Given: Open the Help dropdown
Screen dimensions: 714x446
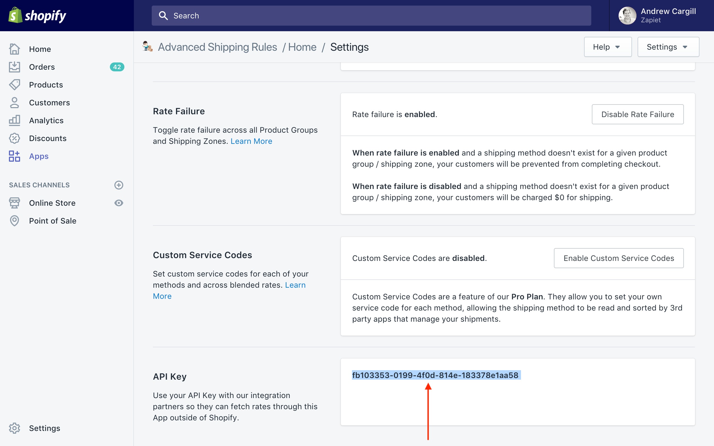Looking at the screenshot, I should [607, 47].
